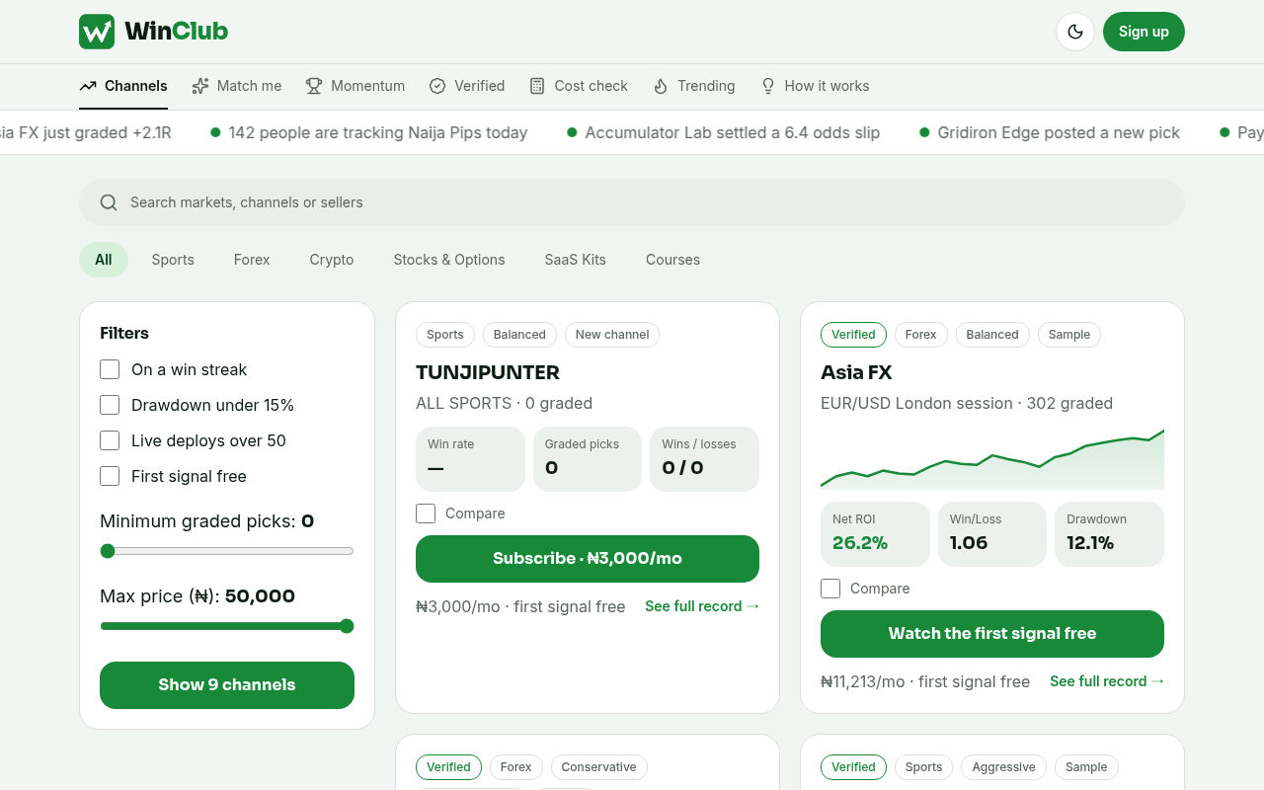Select Courses category chip
This screenshot has width=1264, height=790.
click(x=673, y=260)
